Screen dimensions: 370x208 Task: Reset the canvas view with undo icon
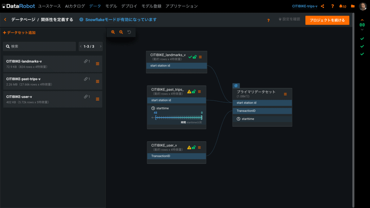pos(129,32)
